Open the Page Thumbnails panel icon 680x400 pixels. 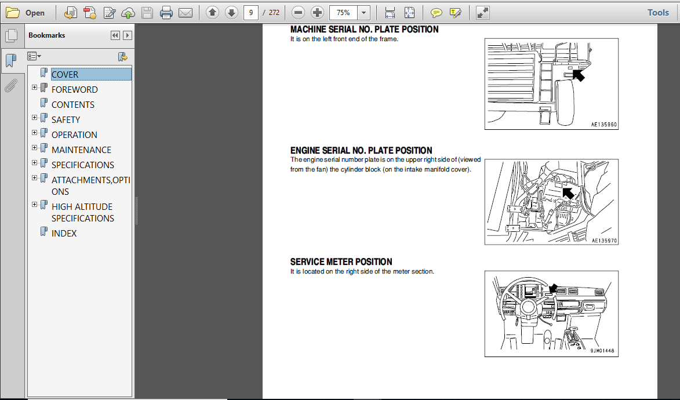click(x=11, y=36)
